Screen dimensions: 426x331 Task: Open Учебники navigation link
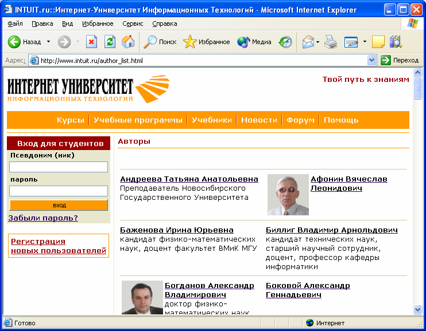click(x=212, y=120)
